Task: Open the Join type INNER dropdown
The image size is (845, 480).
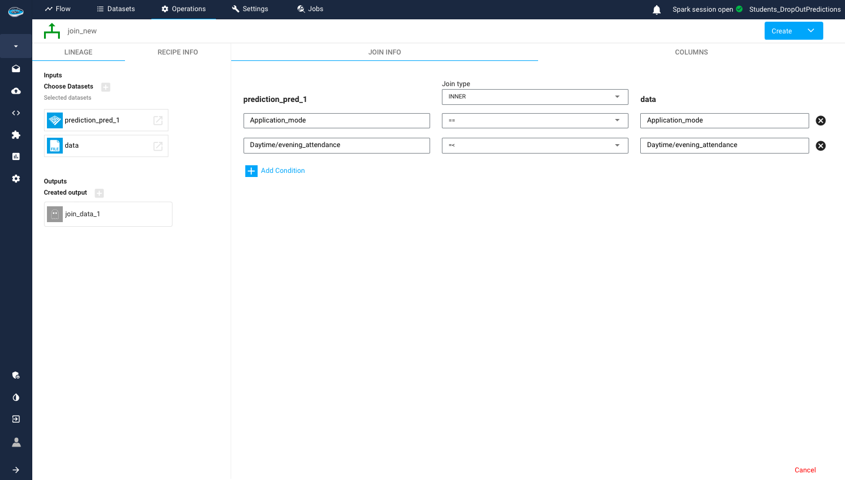Action: (x=535, y=97)
